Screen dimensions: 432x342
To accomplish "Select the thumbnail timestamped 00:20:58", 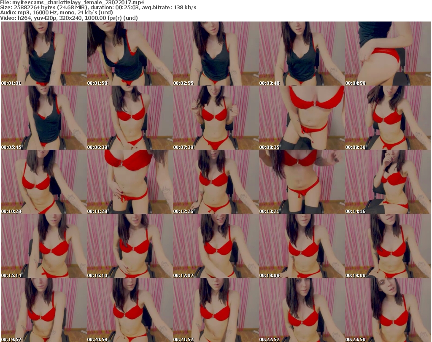I will pyautogui.click(x=130, y=310).
